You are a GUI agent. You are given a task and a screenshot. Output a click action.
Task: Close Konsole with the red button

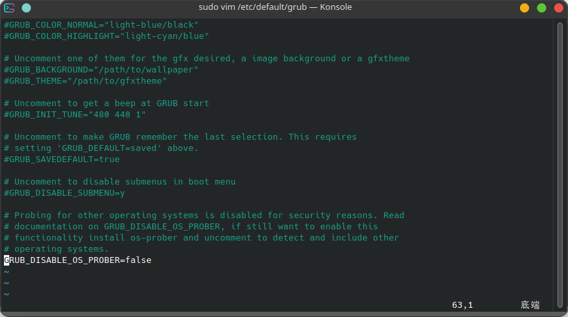pos(557,7)
